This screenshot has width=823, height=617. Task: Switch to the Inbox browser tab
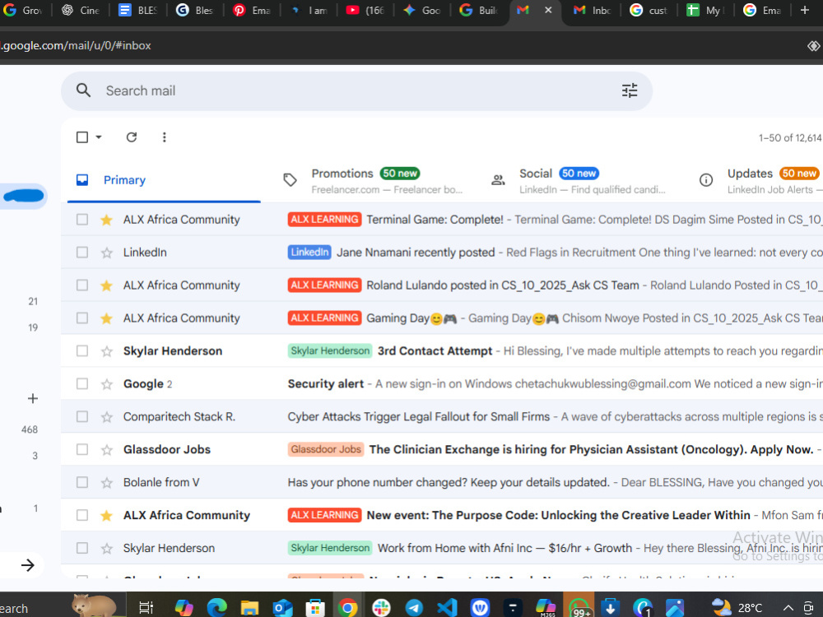[592, 11]
